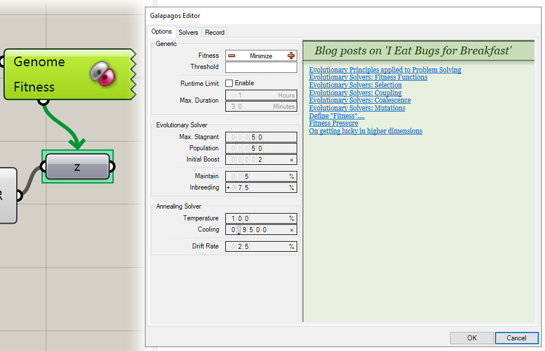Switch to the Solvers tab
The width and height of the screenshot is (545, 351).
pos(188,33)
